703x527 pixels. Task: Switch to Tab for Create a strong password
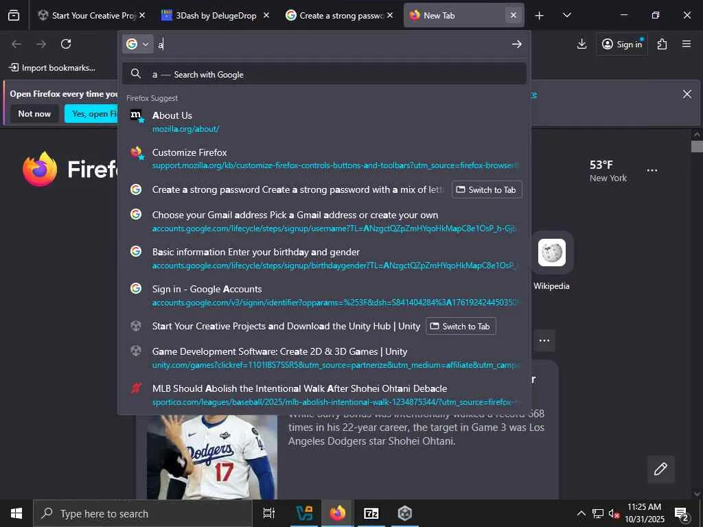pos(487,189)
